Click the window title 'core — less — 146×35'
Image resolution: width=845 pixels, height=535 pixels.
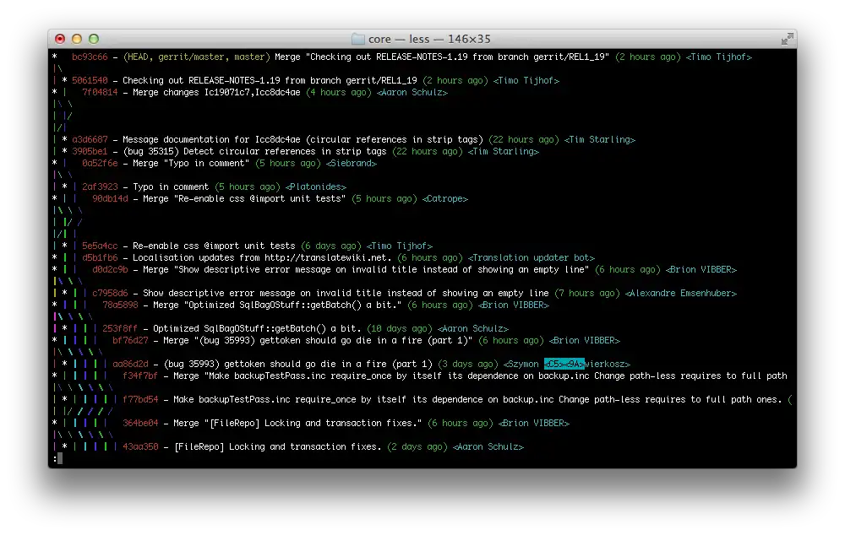(x=429, y=39)
